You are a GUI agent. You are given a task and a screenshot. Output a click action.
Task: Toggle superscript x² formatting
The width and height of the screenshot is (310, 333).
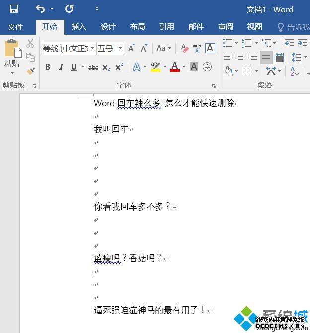coord(119,67)
